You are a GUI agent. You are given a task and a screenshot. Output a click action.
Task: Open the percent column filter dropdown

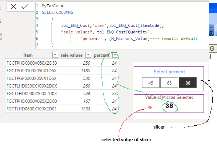(x=115, y=55)
